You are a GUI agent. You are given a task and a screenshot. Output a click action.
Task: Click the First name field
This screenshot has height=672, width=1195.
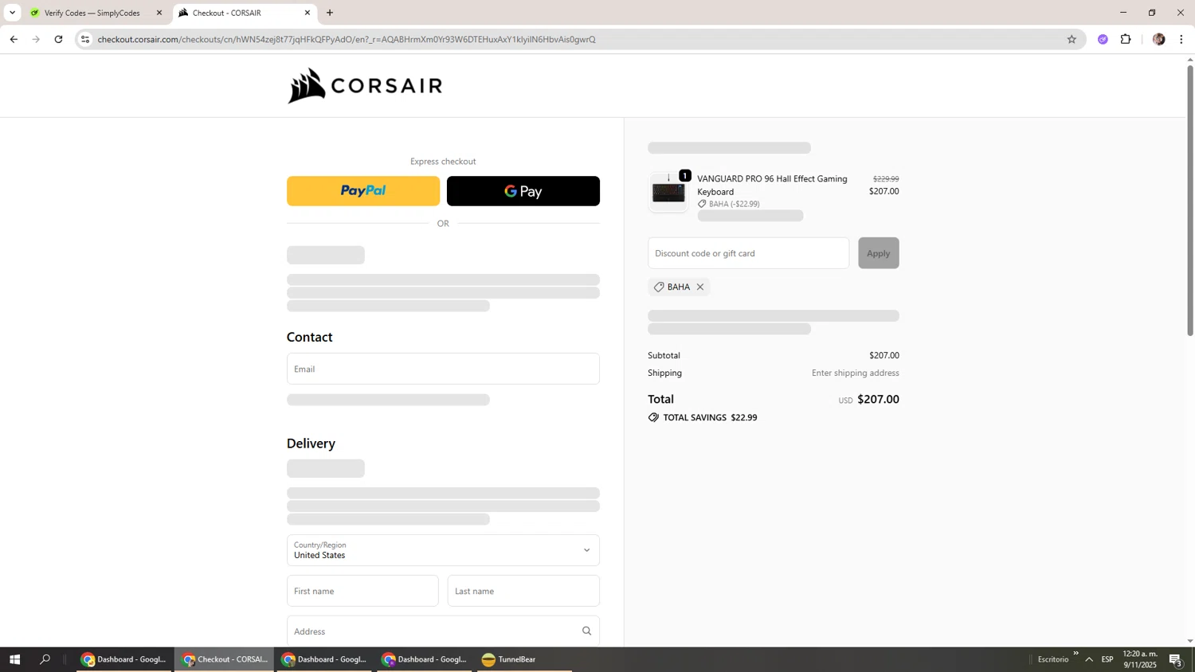pyautogui.click(x=362, y=591)
